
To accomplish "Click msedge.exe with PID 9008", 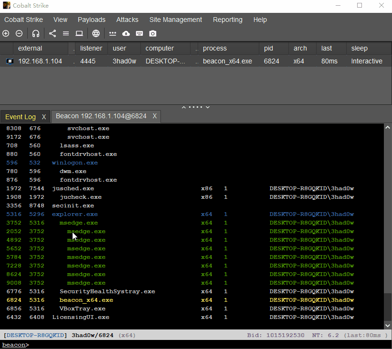I will point(86,283).
